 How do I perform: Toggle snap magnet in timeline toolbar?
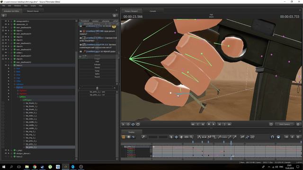coord(272,137)
